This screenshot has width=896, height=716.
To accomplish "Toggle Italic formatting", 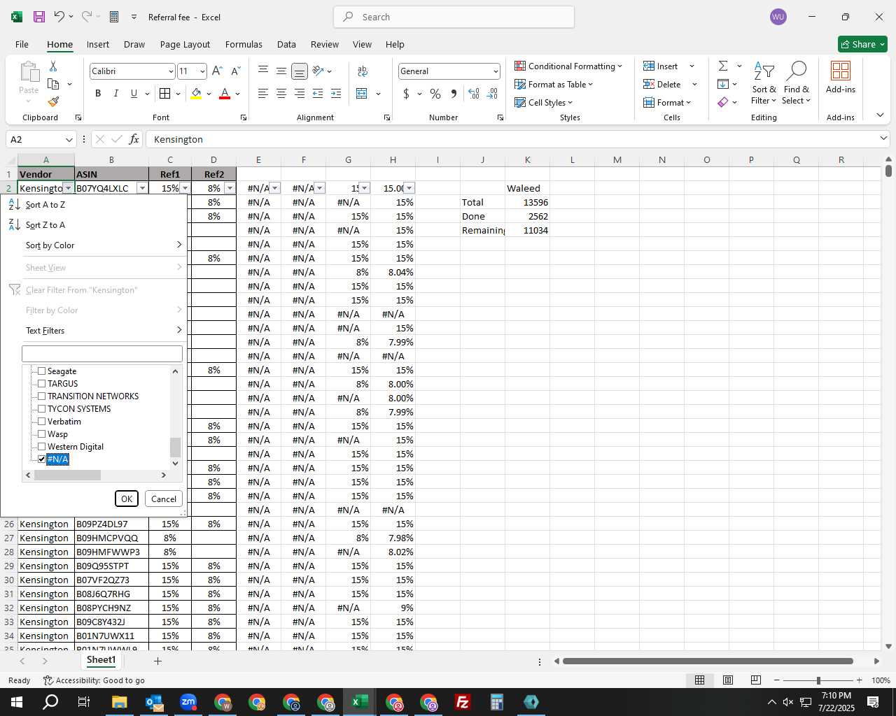I will pyautogui.click(x=115, y=94).
